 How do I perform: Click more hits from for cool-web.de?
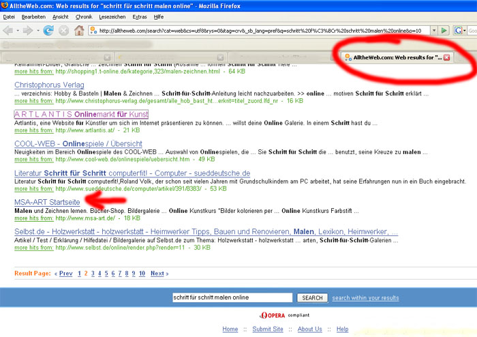click(34, 160)
